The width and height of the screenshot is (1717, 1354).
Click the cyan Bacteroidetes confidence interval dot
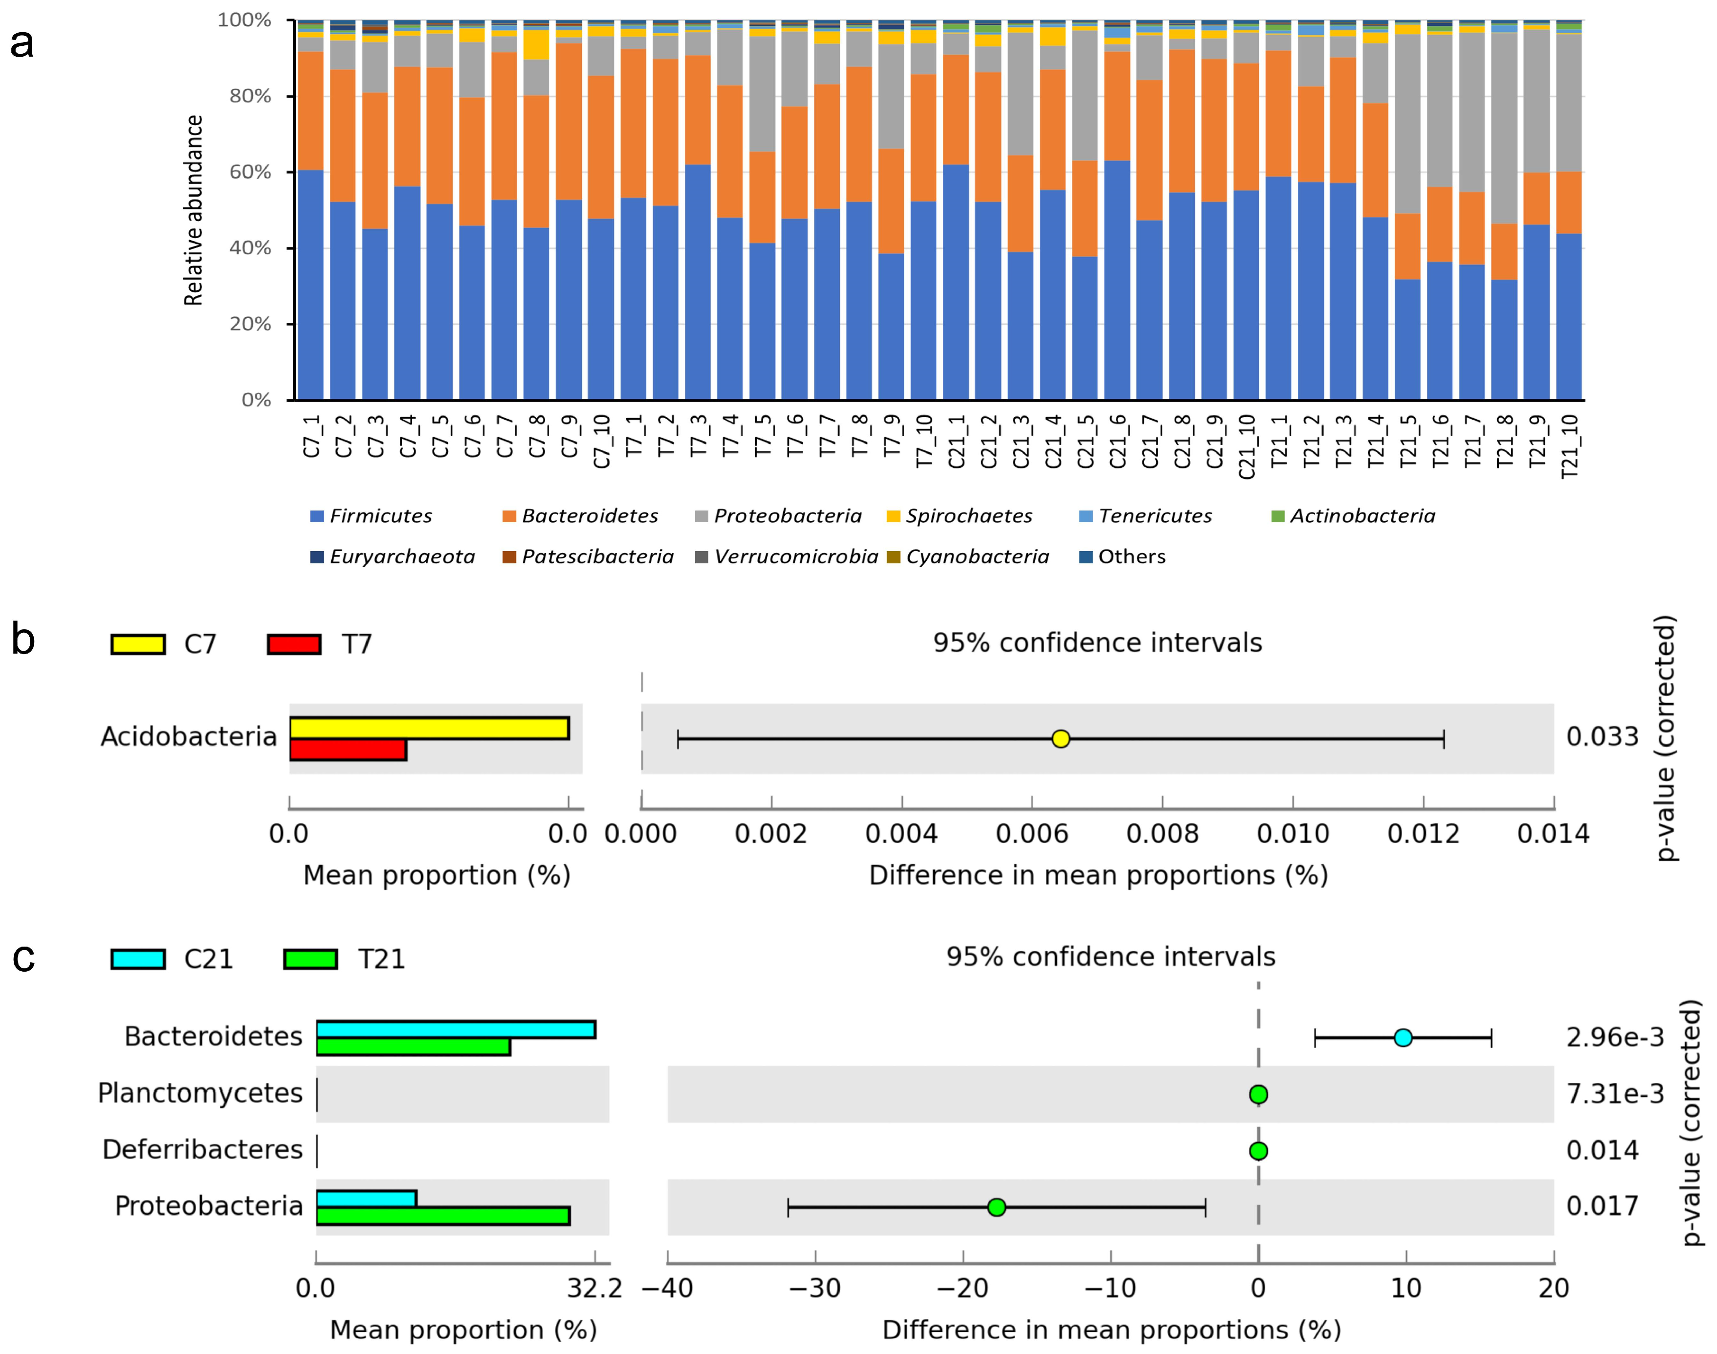(1403, 1038)
